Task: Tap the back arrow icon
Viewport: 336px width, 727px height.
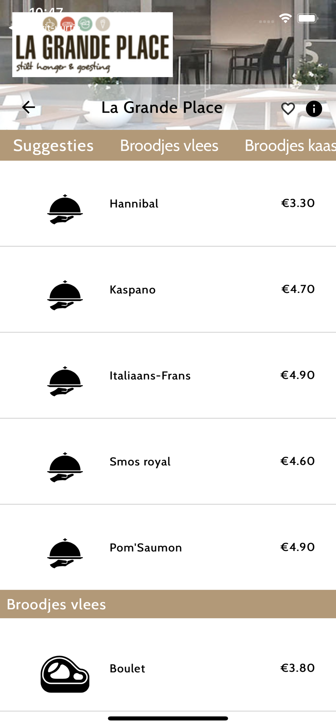Action: coord(28,107)
